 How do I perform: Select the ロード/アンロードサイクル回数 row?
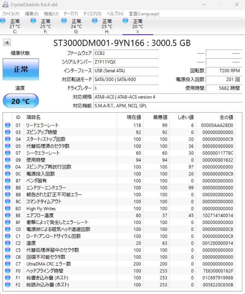[x=119, y=236]
